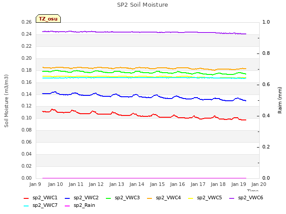Select the sp2_VWC7 legend label
Screen dimensions: 286x214
point(45,206)
